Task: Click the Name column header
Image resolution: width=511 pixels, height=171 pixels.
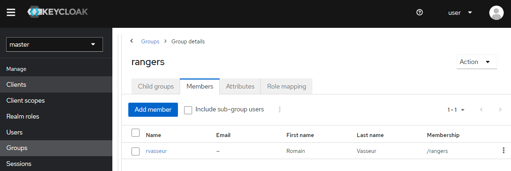Action: coord(154,135)
